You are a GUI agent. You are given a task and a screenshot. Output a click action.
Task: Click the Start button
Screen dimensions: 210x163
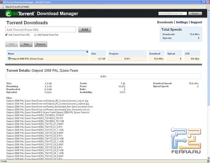pyautogui.click(x=12, y=44)
